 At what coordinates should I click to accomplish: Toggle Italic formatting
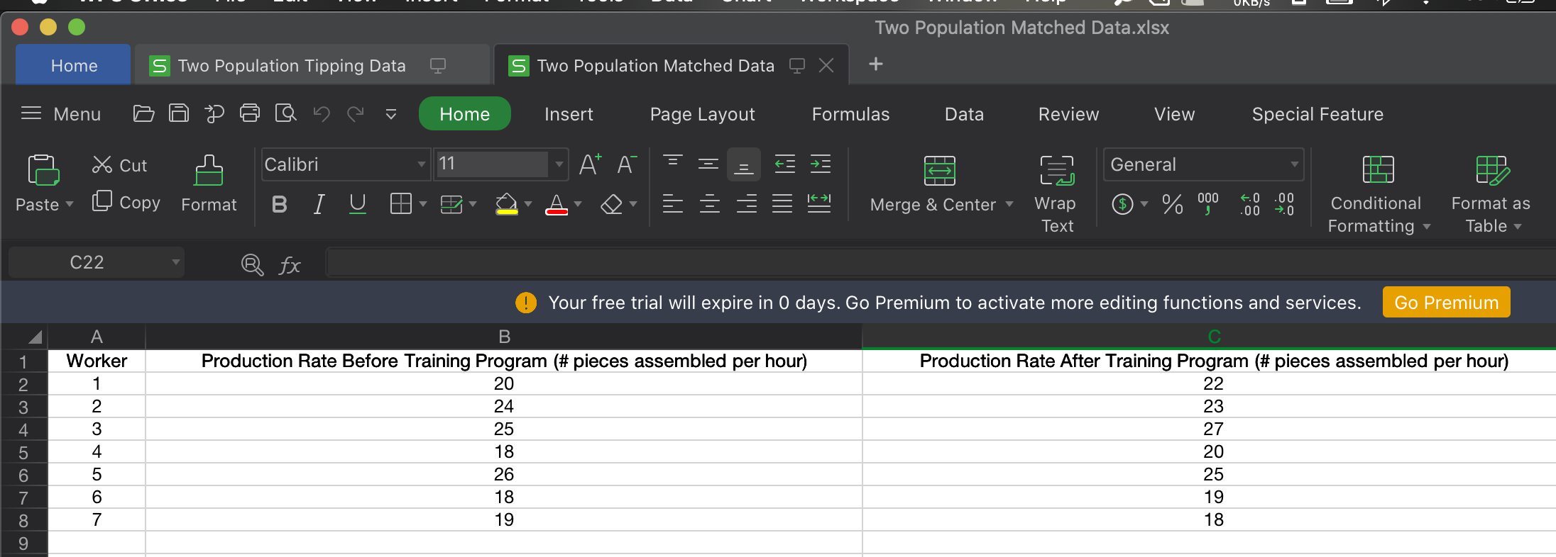point(319,205)
